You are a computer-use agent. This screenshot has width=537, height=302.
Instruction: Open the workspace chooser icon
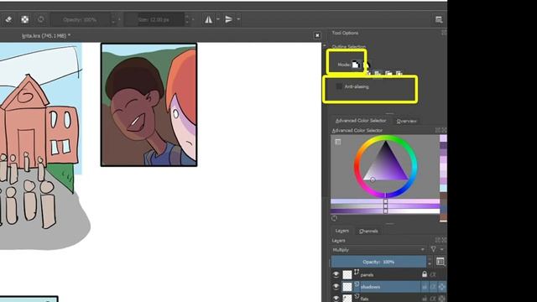pyautogui.click(x=439, y=19)
